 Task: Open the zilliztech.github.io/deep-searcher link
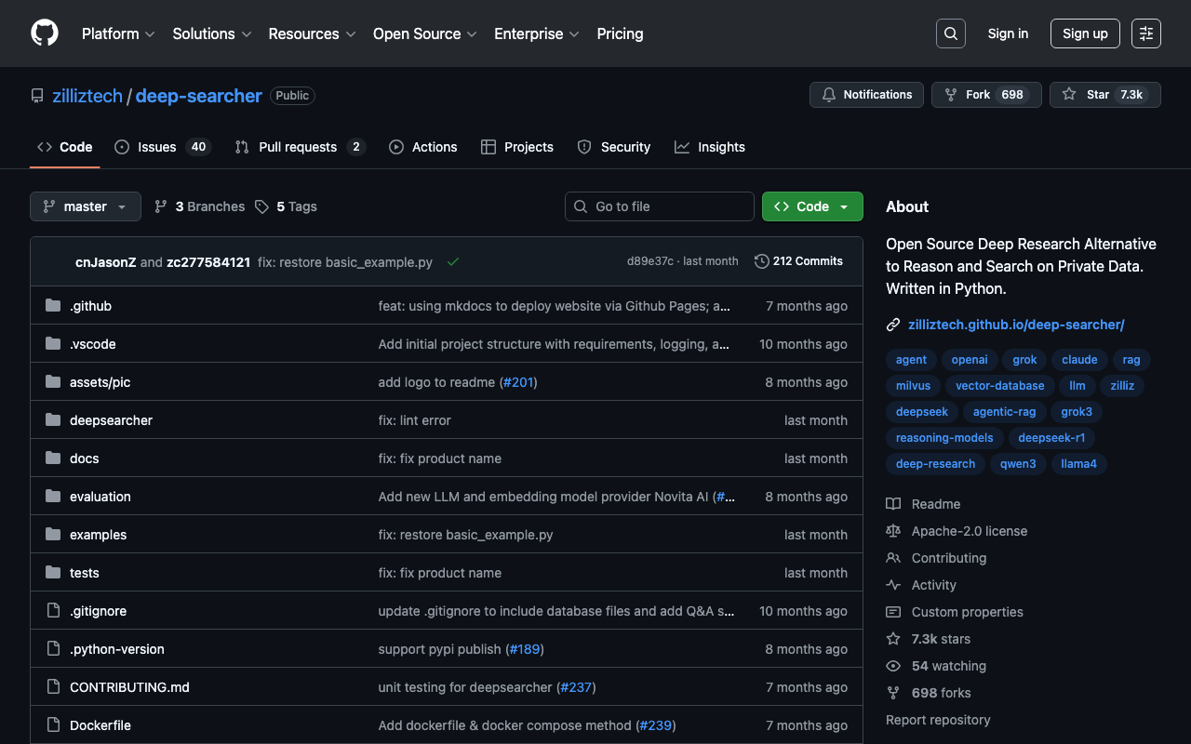pyautogui.click(x=1016, y=325)
